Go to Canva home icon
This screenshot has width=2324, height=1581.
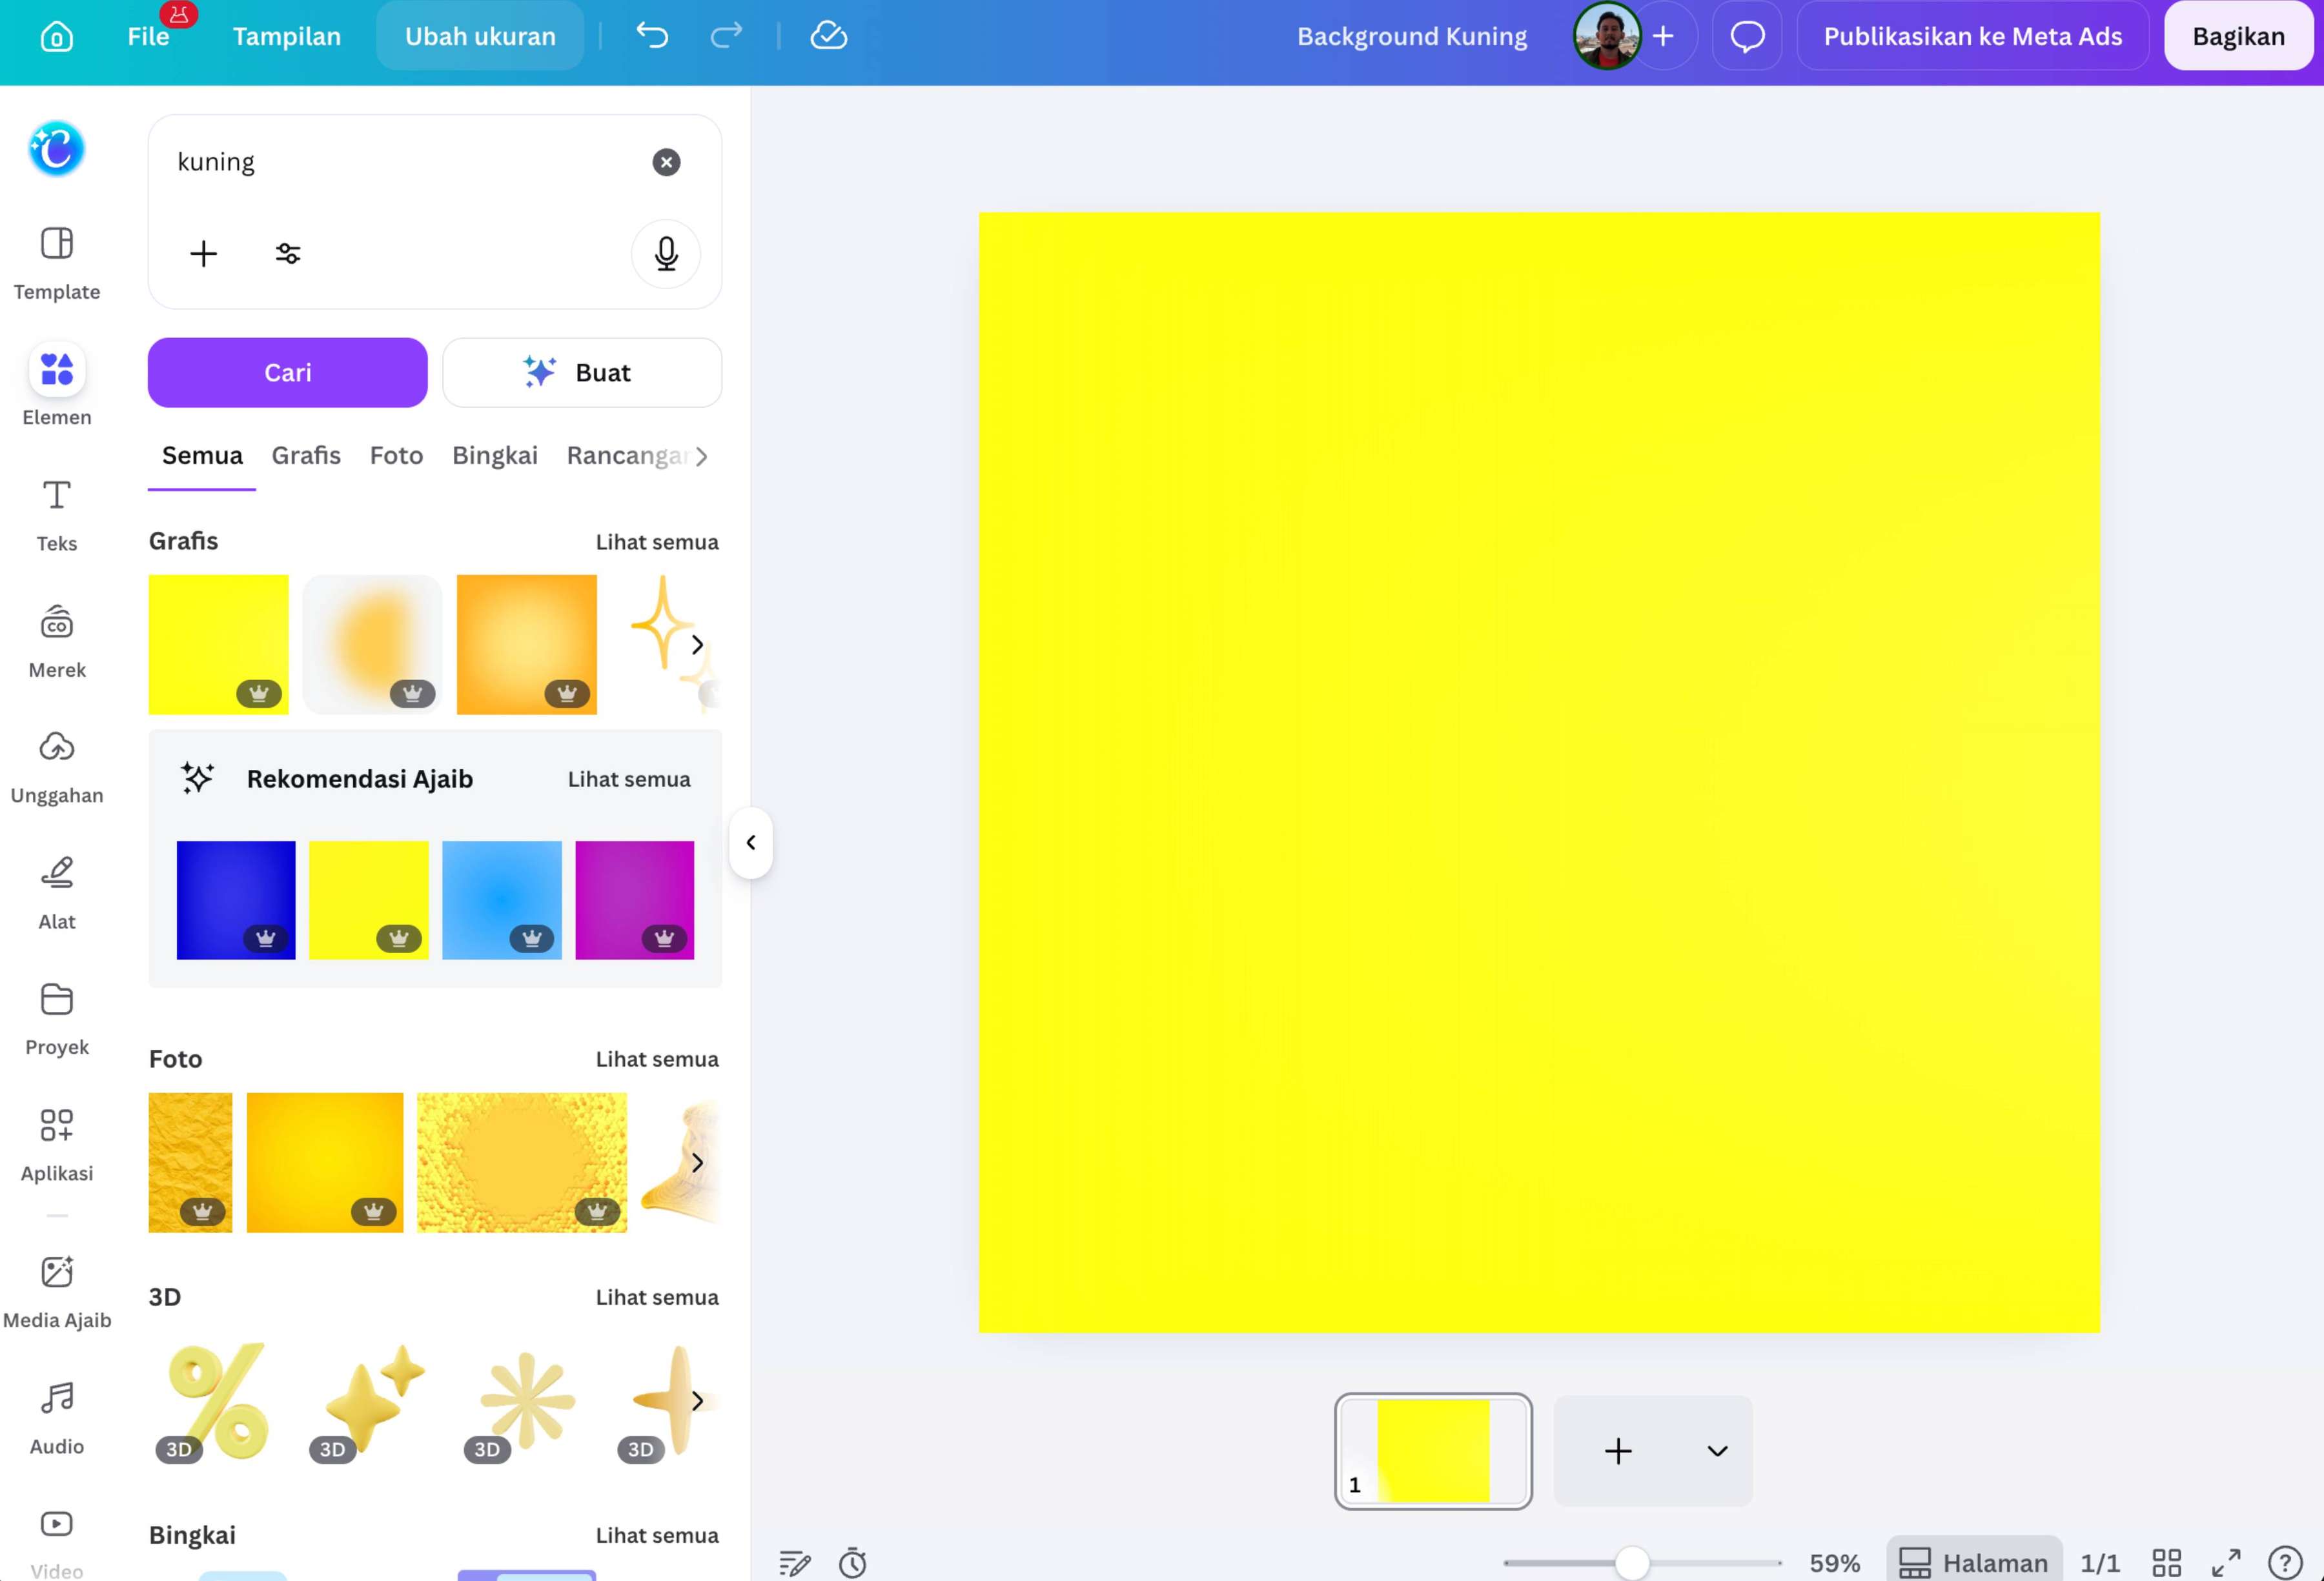coord(56,36)
